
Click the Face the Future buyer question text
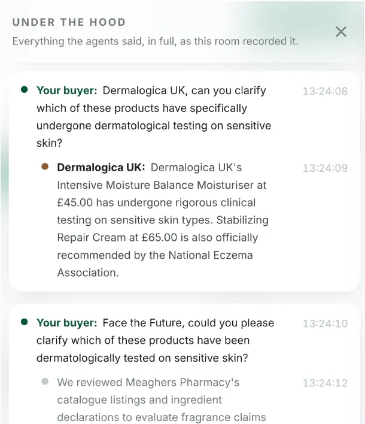(156, 340)
